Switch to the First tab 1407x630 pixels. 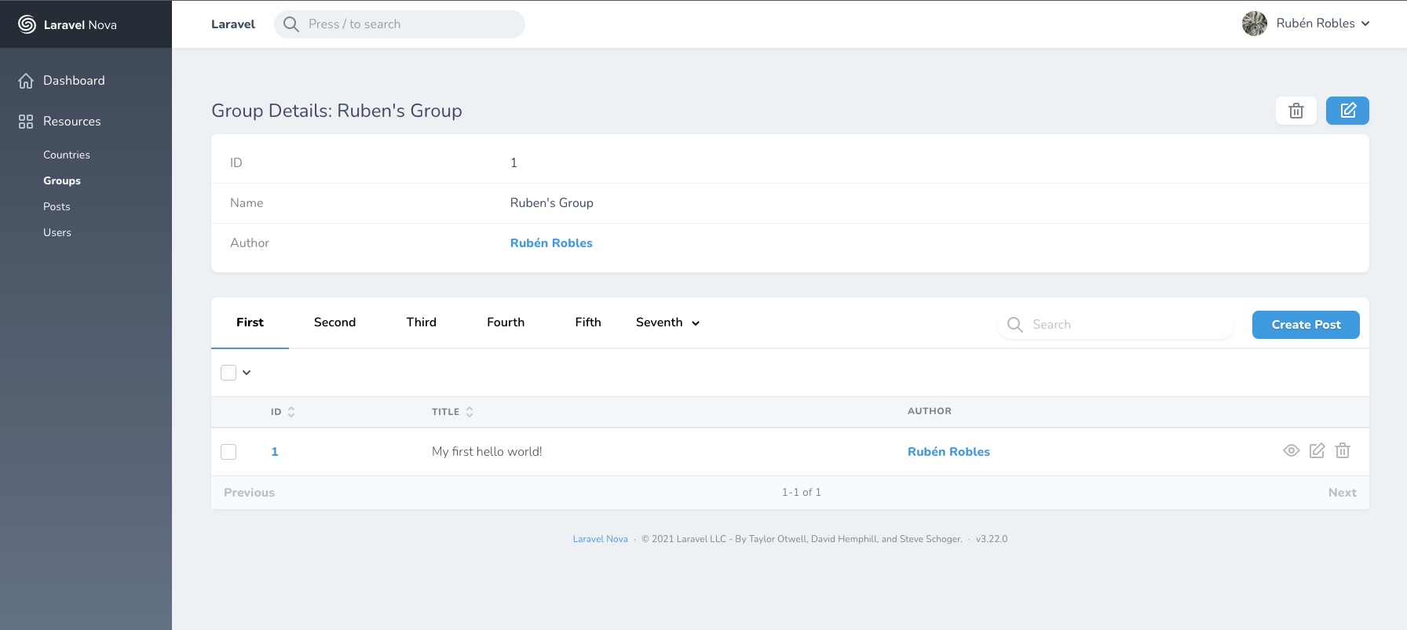[250, 322]
